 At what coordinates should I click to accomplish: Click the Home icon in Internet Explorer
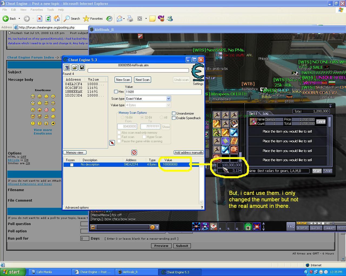[57, 19]
